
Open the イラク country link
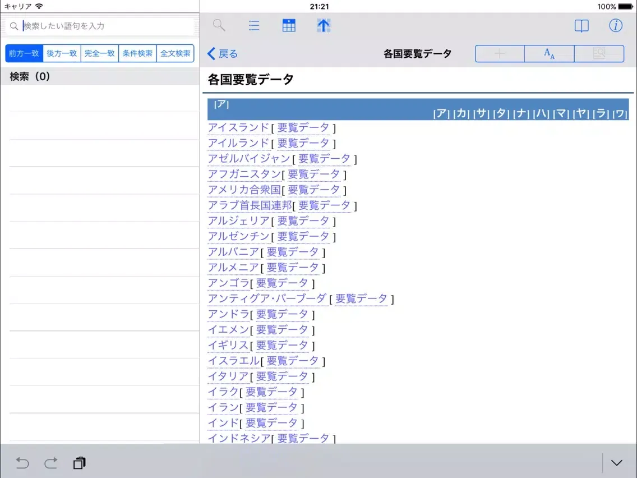[x=223, y=392]
